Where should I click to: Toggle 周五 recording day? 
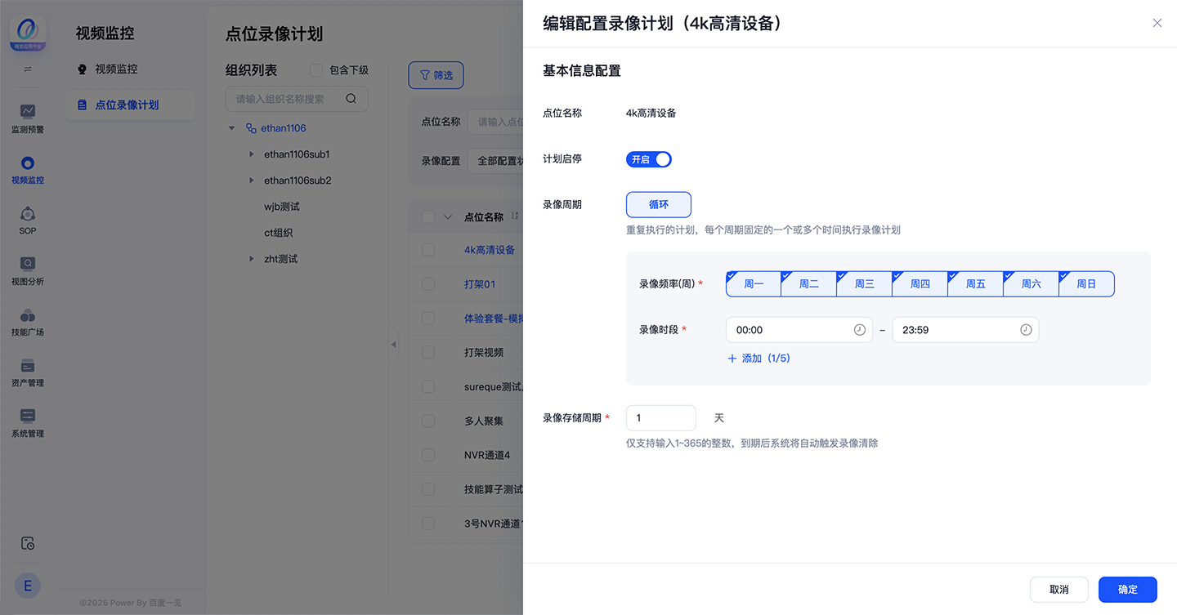(x=976, y=283)
